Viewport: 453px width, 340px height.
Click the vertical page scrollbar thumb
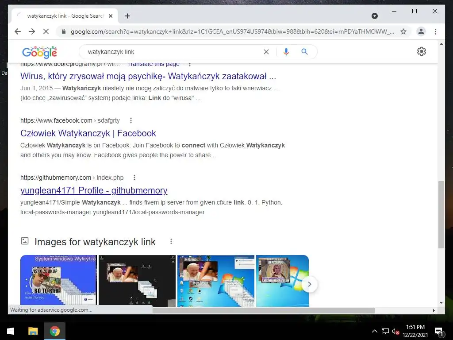tap(441, 215)
